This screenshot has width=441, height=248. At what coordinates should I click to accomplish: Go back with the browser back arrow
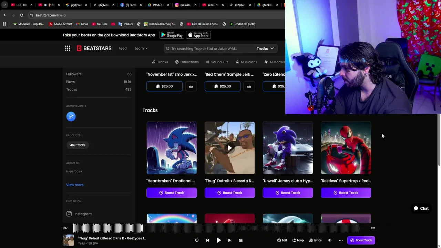tap(5, 15)
